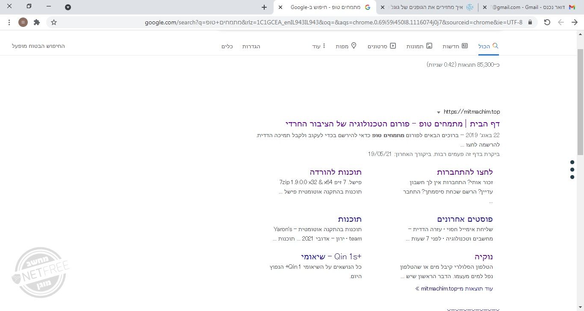Image resolution: width=584 pixels, height=311 pixels.
Task: Click the magnifier icon beside הכל
Action: click(x=496, y=46)
